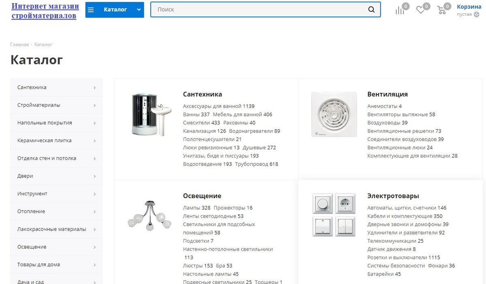
Task: Open the Вентиляция category heading
Action: click(x=388, y=94)
